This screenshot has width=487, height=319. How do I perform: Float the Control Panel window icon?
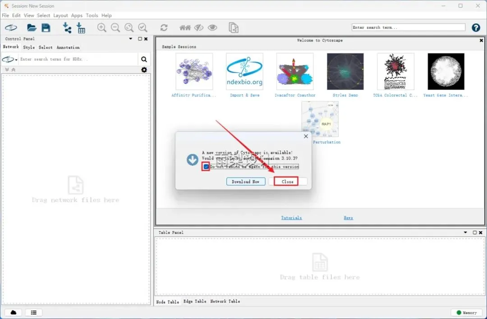pos(140,39)
